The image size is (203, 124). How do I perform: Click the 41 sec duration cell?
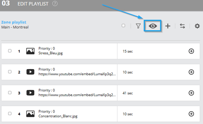(x=158, y=93)
